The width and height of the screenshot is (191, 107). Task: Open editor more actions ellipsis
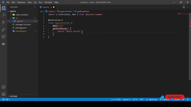click(188, 7)
